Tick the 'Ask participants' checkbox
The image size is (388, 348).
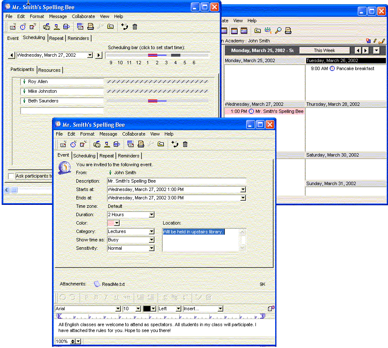coord(11,176)
